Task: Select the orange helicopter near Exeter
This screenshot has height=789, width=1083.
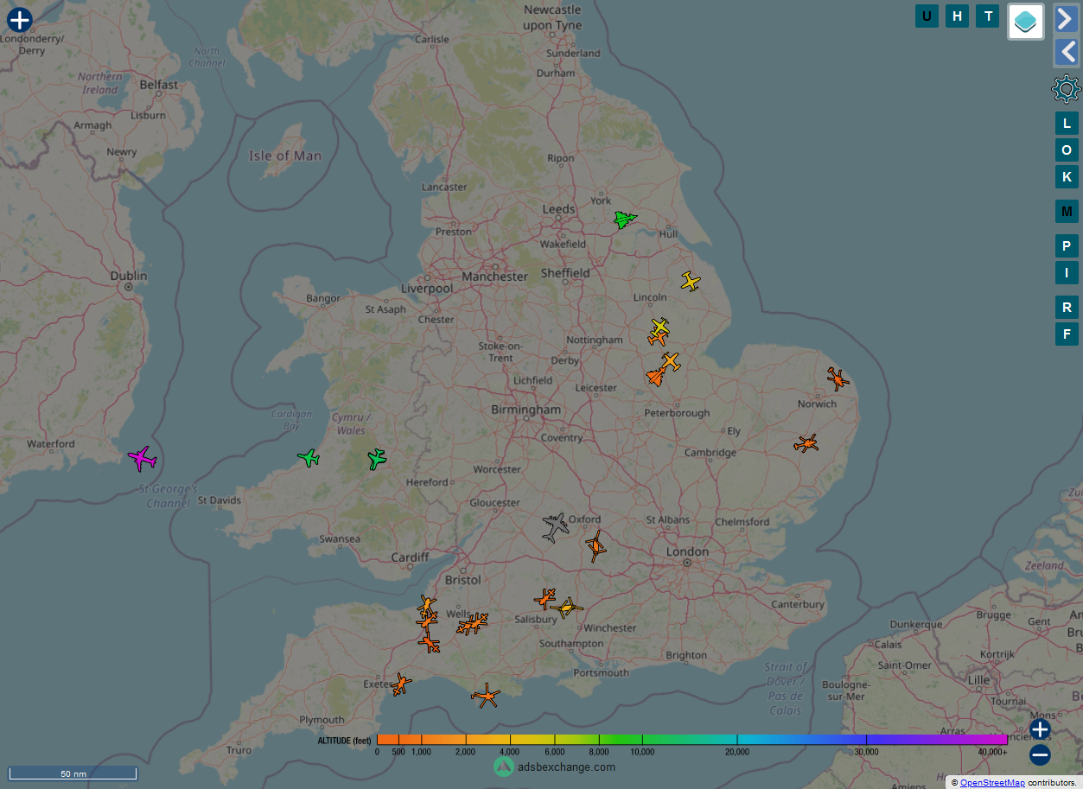Action: (x=400, y=684)
